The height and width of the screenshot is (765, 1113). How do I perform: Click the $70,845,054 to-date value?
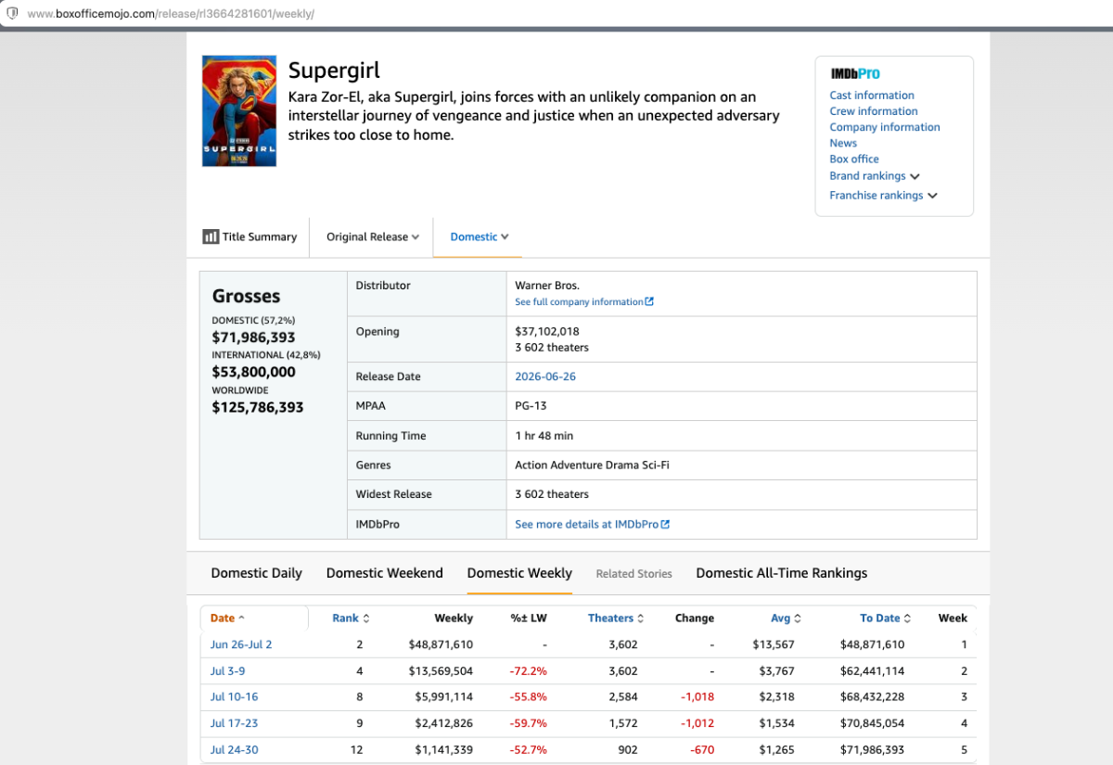coord(872,723)
